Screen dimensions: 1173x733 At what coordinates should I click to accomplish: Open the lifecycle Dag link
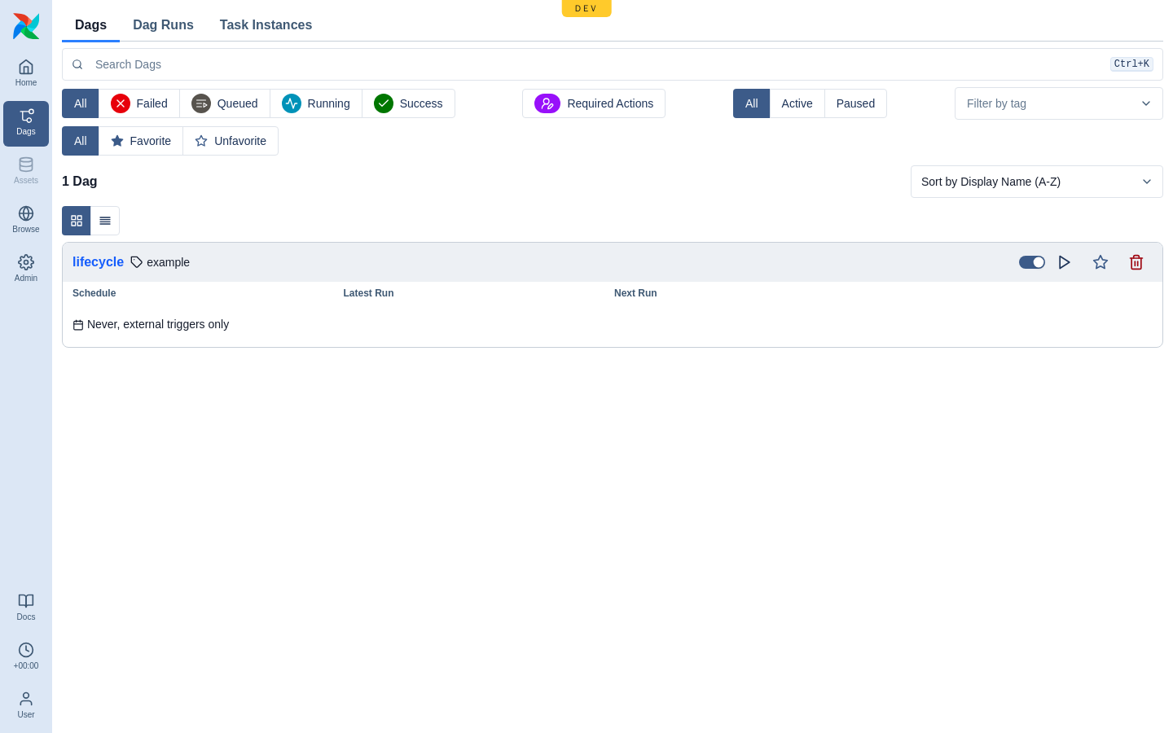(98, 262)
